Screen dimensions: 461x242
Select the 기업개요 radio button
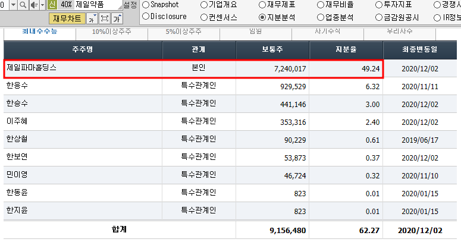(x=204, y=5)
